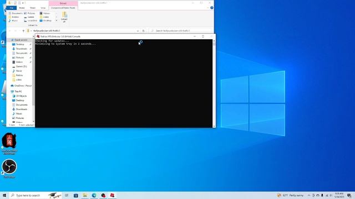The height and width of the screenshot is (199, 355).
Task: Click the Roblox FPS Unlocker console title icon
Action: point(38,36)
